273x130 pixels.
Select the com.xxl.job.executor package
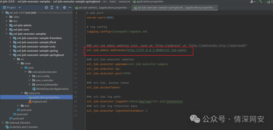(44, 72)
